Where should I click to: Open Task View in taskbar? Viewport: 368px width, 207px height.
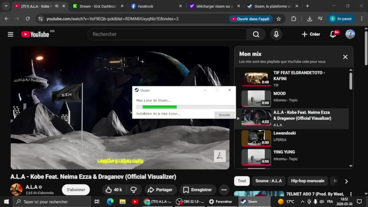[x=97, y=202]
